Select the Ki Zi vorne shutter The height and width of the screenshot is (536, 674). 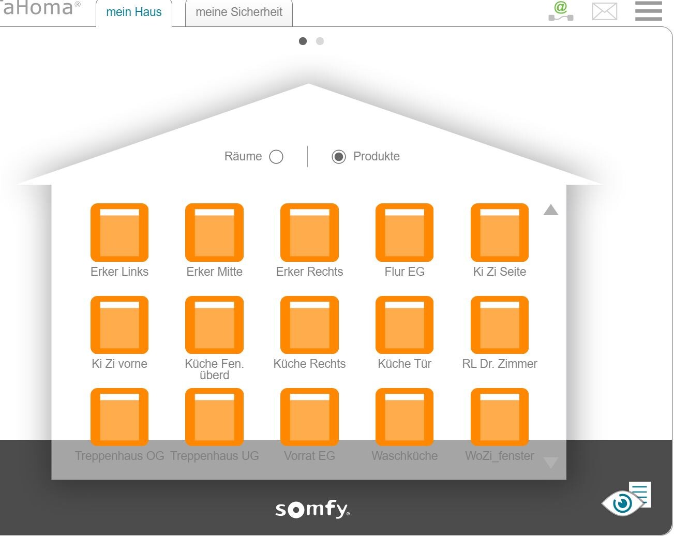119,325
